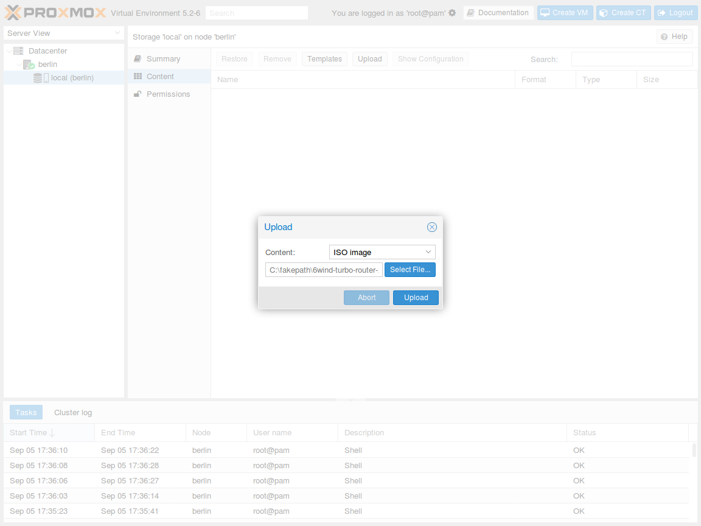Viewport: 701px width, 526px height.
Task: Click the Content grid icon
Action: tap(138, 77)
